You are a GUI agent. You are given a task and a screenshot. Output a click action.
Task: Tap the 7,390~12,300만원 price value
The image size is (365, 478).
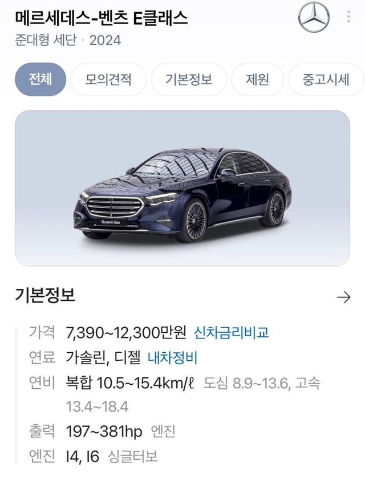click(x=127, y=332)
